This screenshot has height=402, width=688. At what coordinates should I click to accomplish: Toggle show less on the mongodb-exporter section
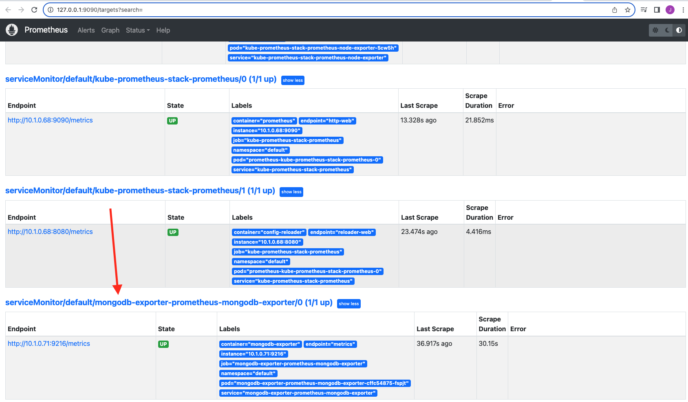tap(348, 304)
